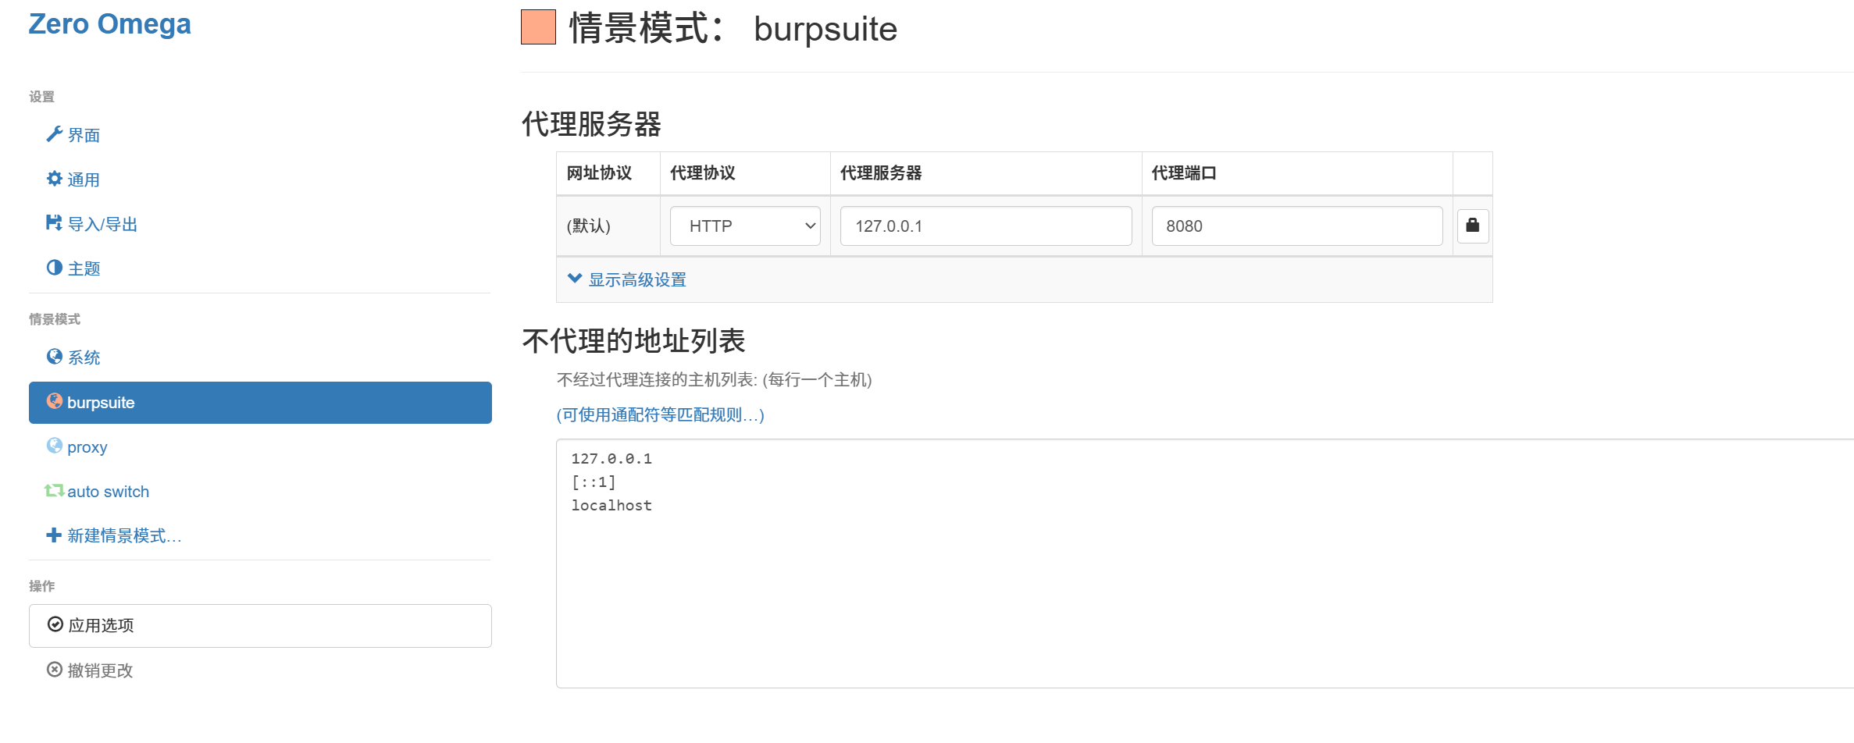
Task: Click the proxy server field containing 127.0.0.1
Action: [x=986, y=226]
